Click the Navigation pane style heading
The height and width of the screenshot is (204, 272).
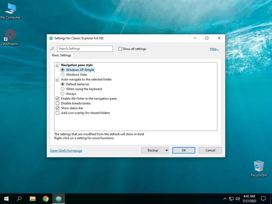[77, 65]
